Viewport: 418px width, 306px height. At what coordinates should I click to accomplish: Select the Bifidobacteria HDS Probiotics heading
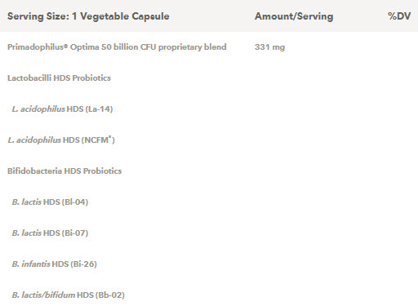coord(64,171)
